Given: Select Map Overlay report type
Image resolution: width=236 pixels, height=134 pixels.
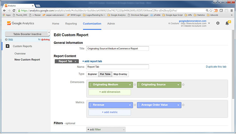Looking at the screenshot, I should tap(120, 74).
